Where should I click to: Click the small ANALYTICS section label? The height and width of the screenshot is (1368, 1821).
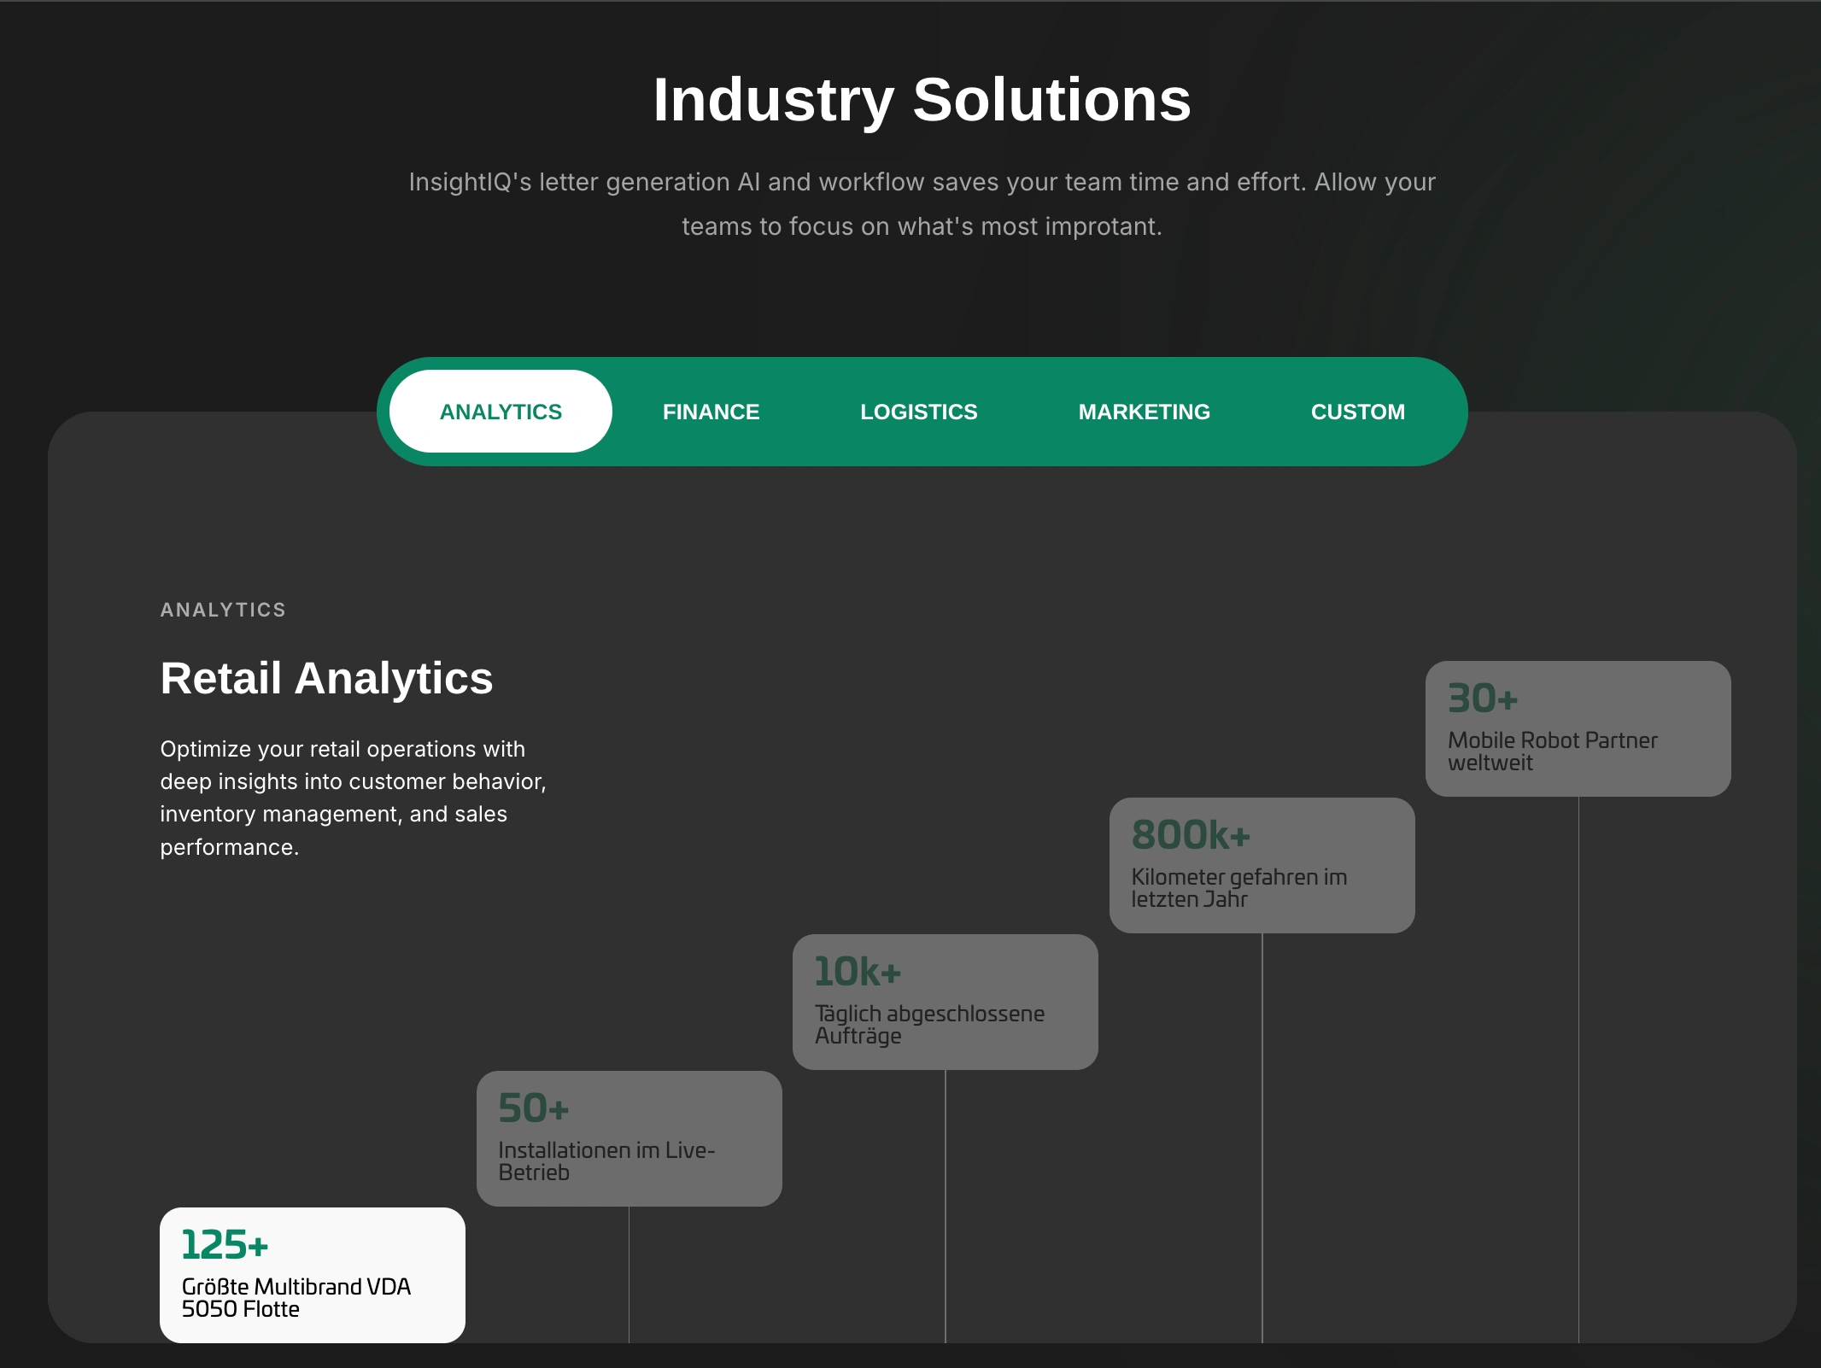click(223, 610)
